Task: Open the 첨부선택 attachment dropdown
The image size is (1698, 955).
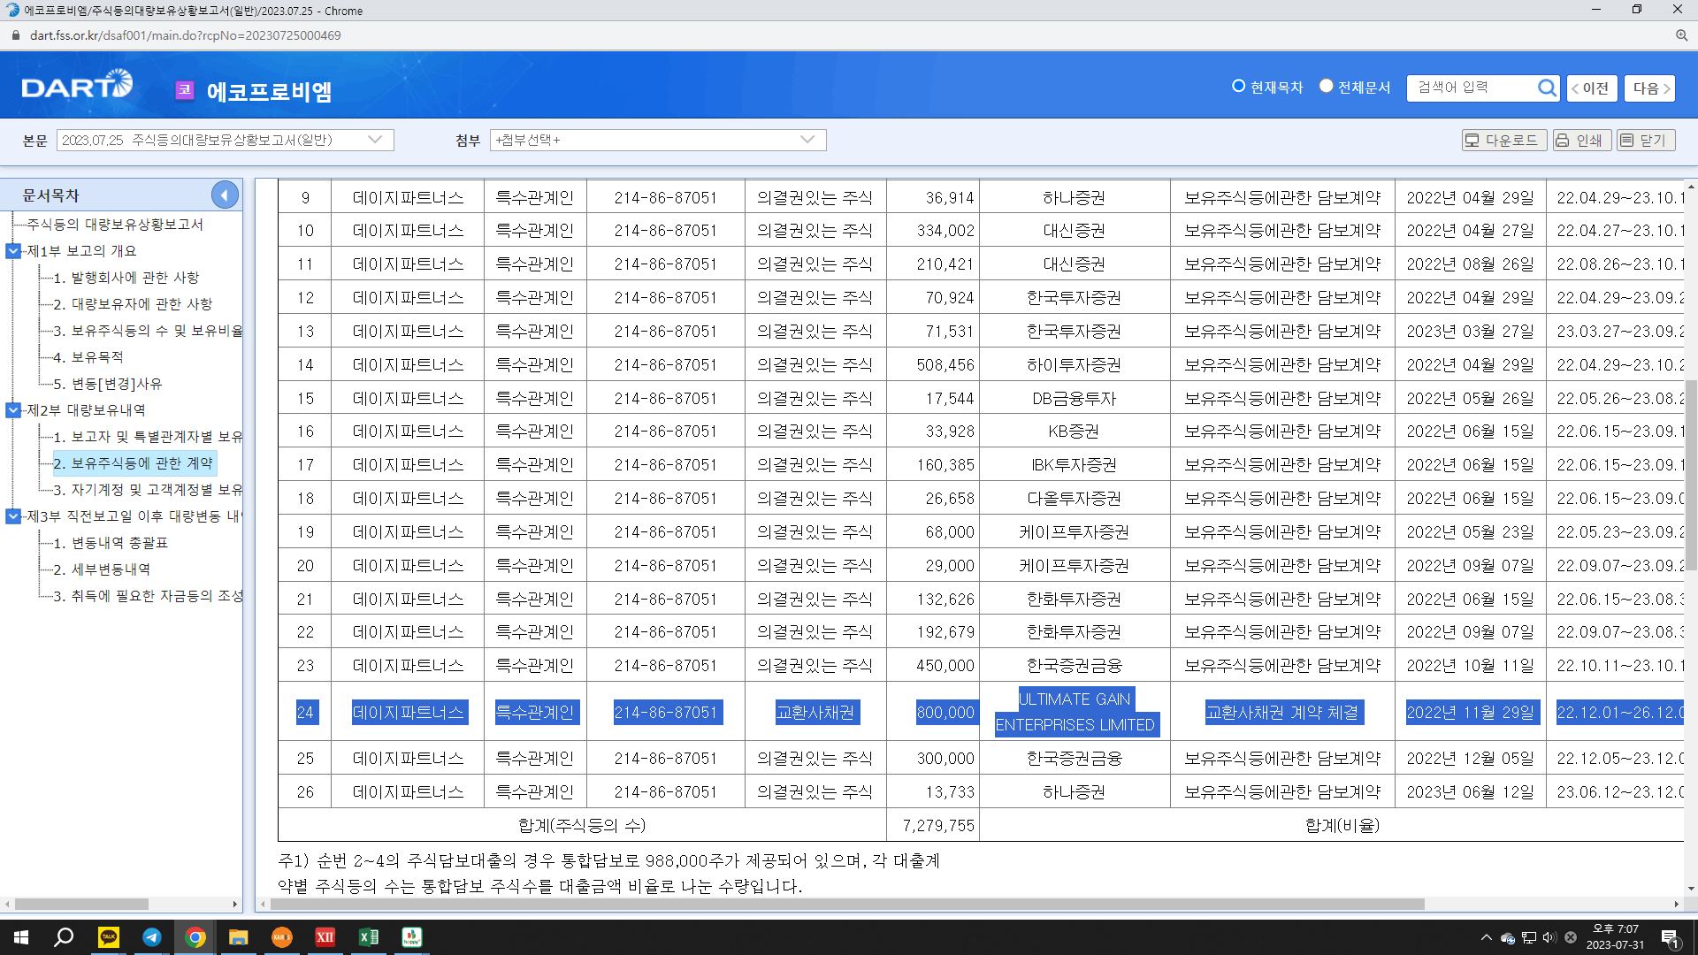Action: pos(657,140)
